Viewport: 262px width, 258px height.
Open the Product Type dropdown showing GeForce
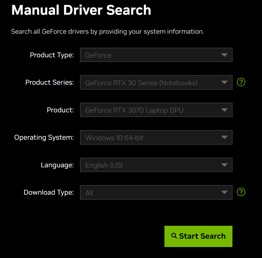pyautogui.click(x=156, y=55)
